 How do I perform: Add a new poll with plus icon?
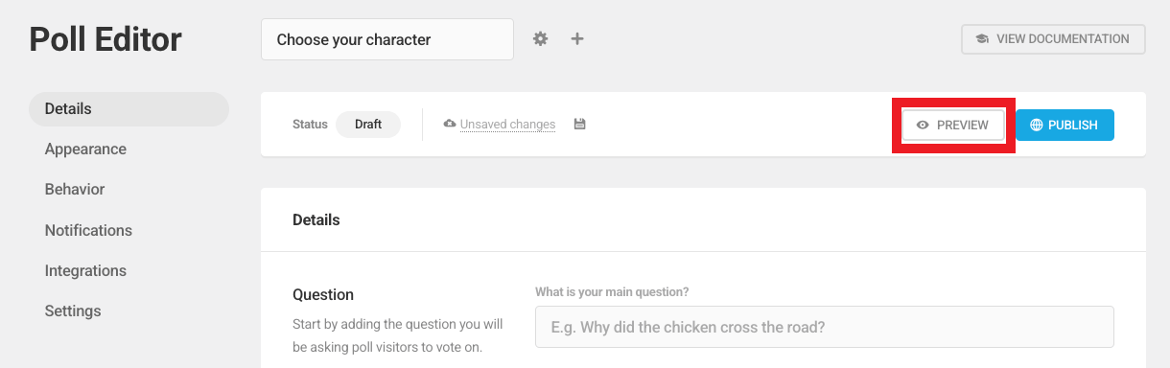point(577,39)
